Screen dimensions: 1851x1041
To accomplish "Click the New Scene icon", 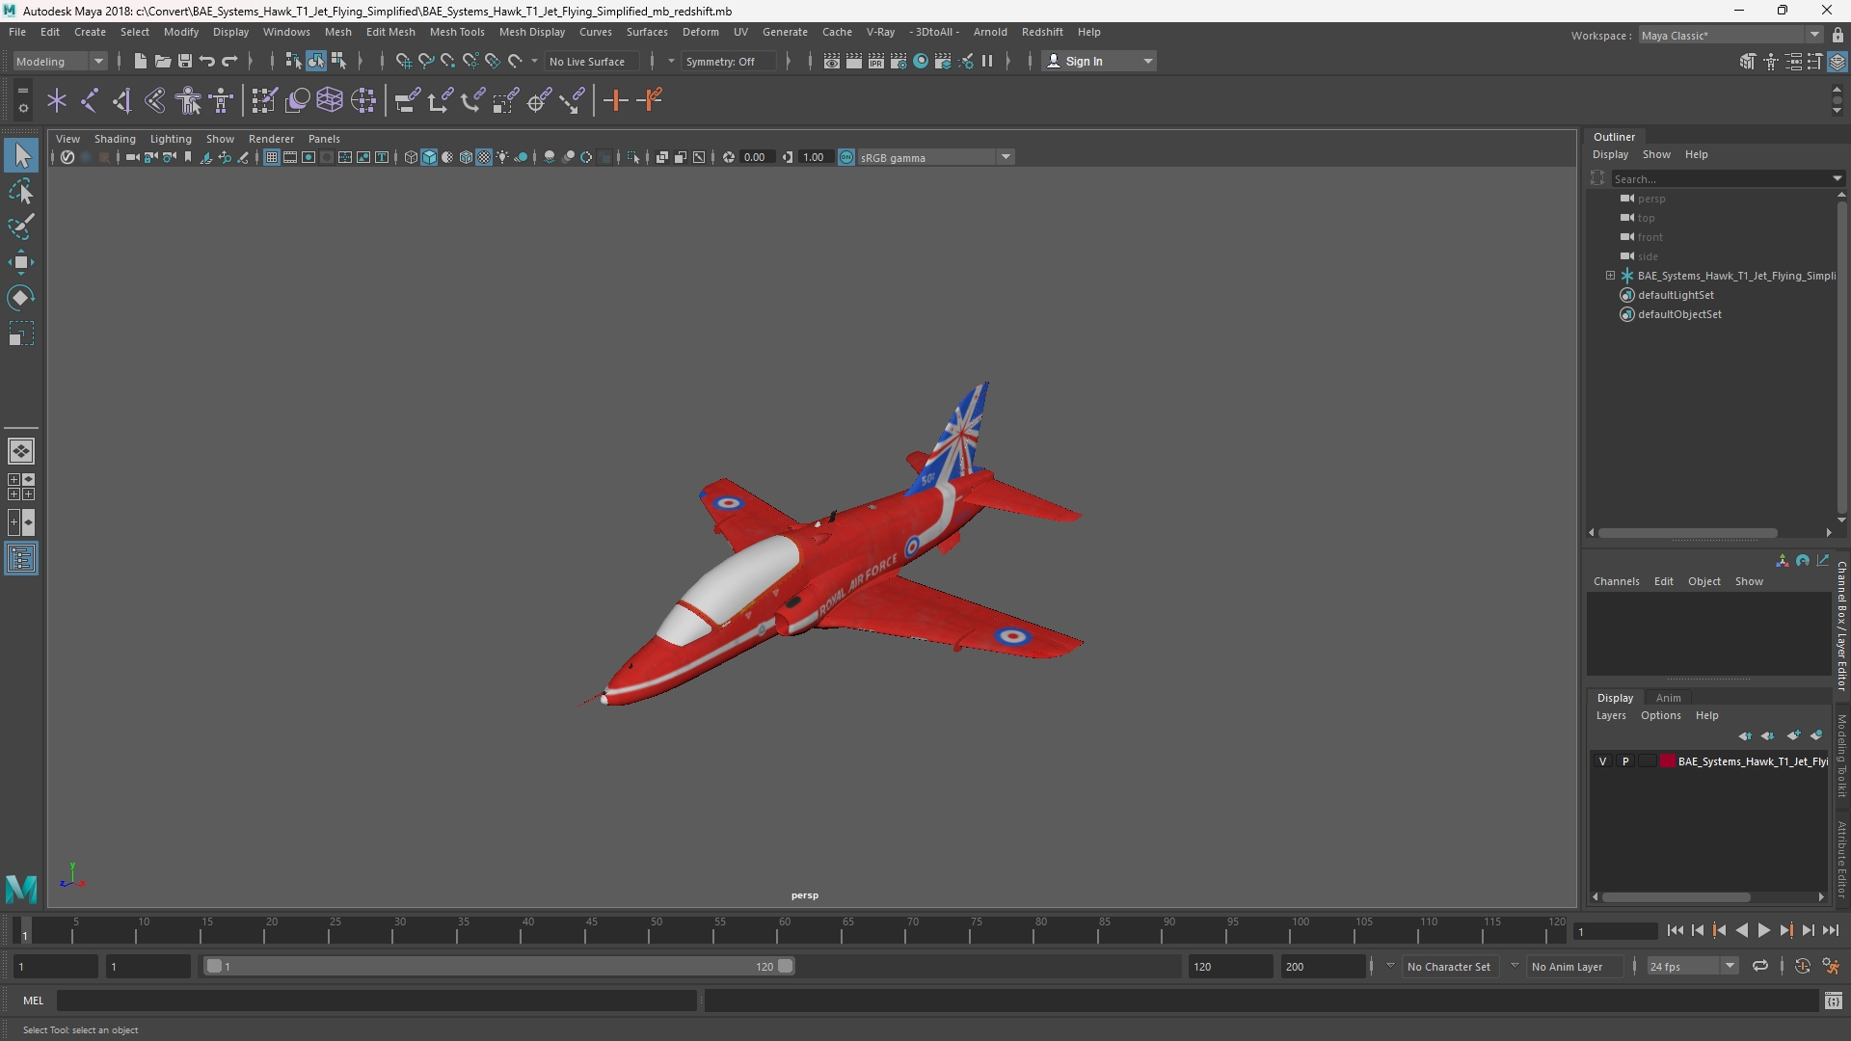I will point(140,61).
